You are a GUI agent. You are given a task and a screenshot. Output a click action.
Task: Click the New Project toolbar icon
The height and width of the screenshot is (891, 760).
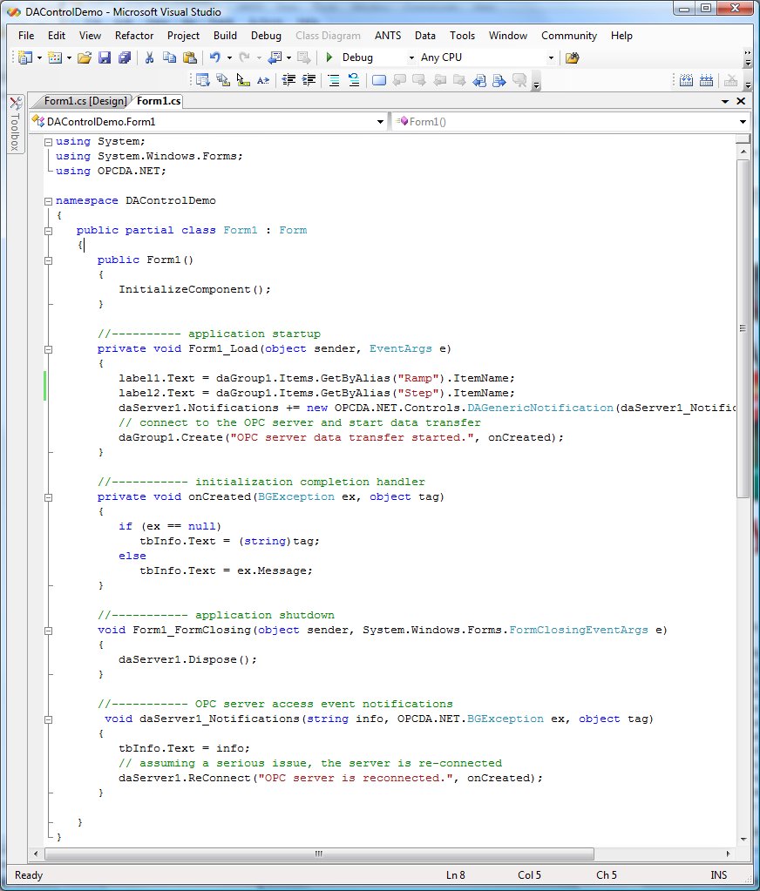25,57
